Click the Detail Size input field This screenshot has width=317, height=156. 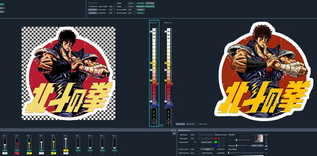tap(112, 13)
